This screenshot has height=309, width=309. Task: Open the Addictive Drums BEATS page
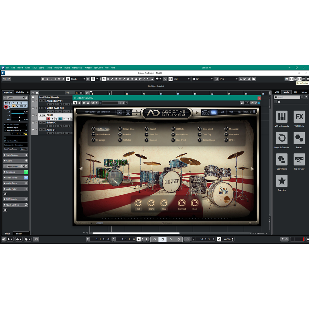[x=248, y=112]
